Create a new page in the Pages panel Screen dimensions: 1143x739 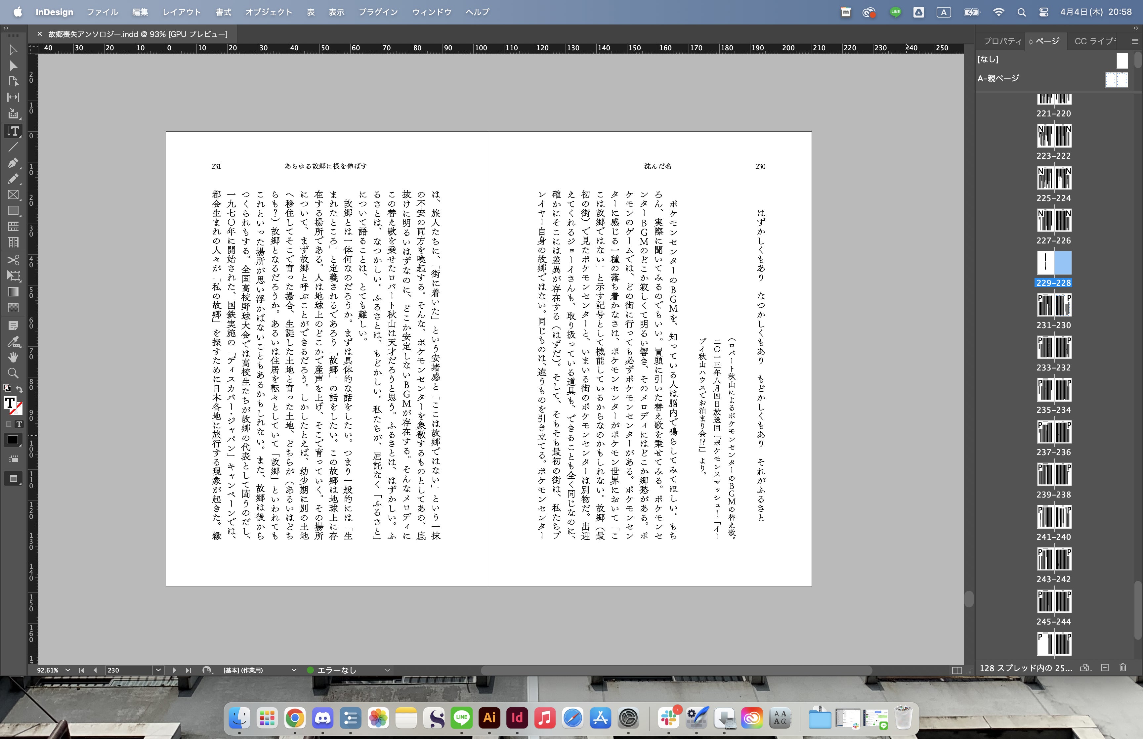click(1105, 668)
